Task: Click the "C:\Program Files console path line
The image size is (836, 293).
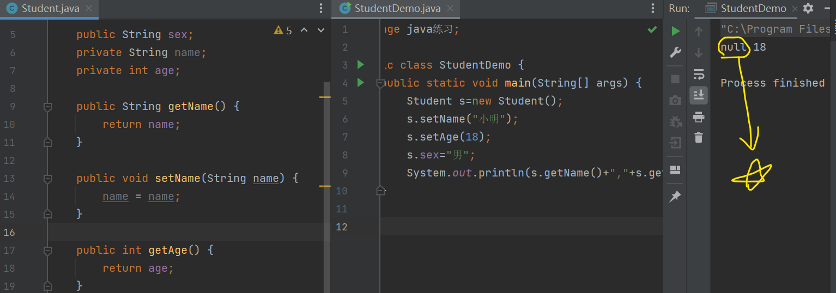Action: tap(775, 29)
